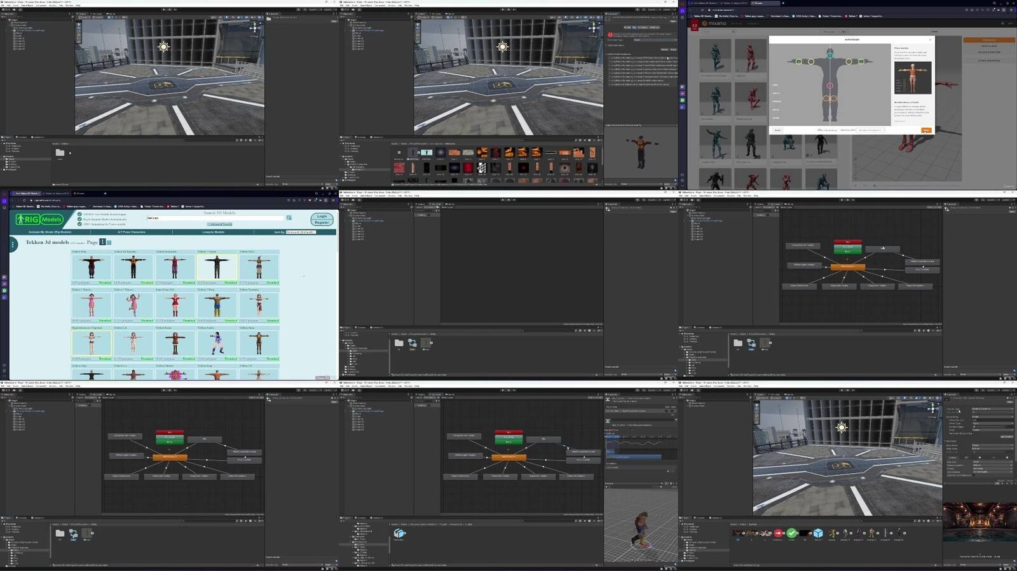
Task: Open the three-dots side menu on Rig Models
Action: coord(13,244)
